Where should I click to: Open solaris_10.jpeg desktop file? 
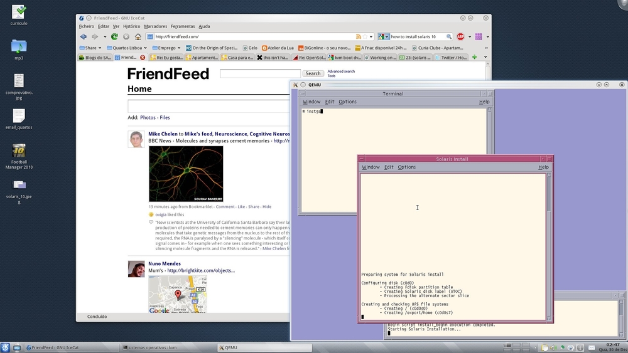tap(19, 191)
